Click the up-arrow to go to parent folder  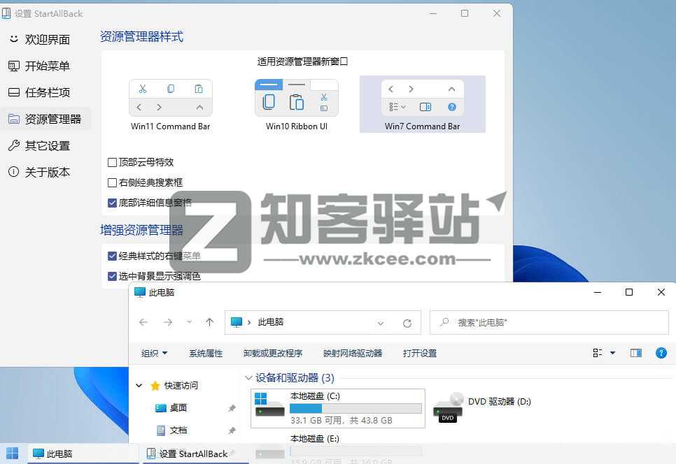(211, 322)
